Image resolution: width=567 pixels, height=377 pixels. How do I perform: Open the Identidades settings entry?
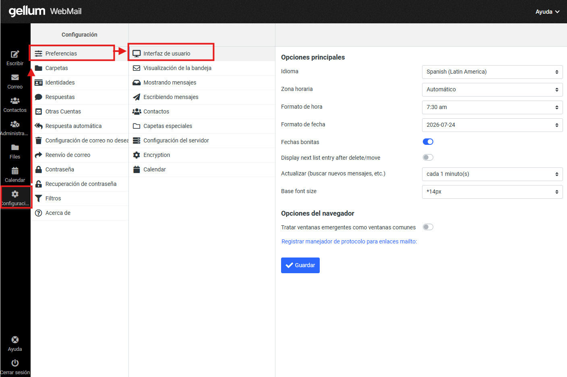point(80,82)
